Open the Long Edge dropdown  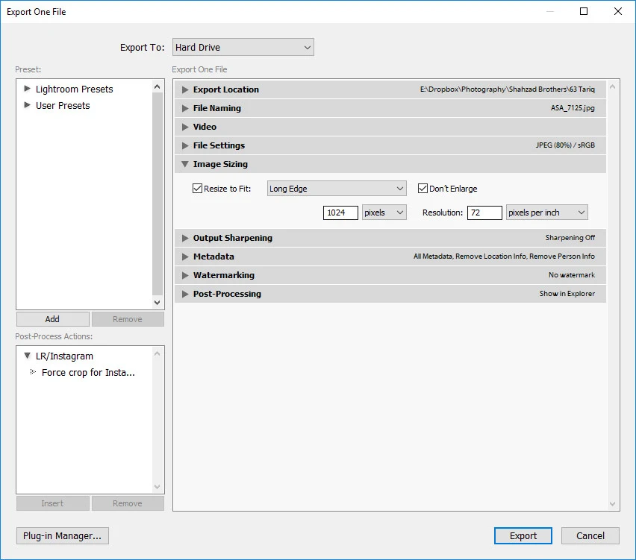[x=337, y=189]
